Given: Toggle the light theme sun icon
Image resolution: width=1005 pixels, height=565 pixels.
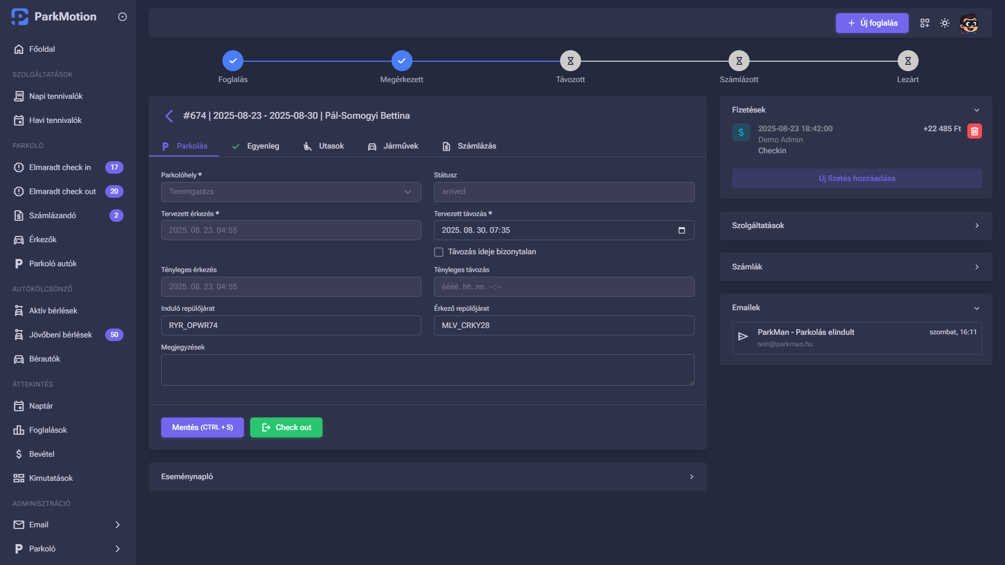Looking at the screenshot, I should [945, 22].
